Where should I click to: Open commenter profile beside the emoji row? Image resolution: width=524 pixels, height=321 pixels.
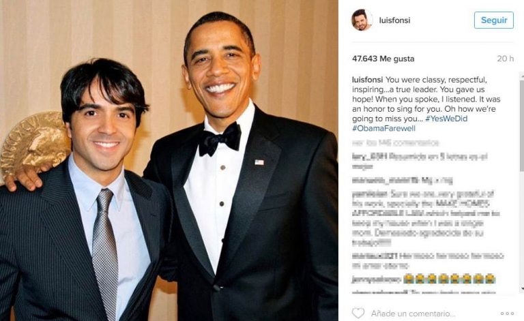click(x=376, y=279)
